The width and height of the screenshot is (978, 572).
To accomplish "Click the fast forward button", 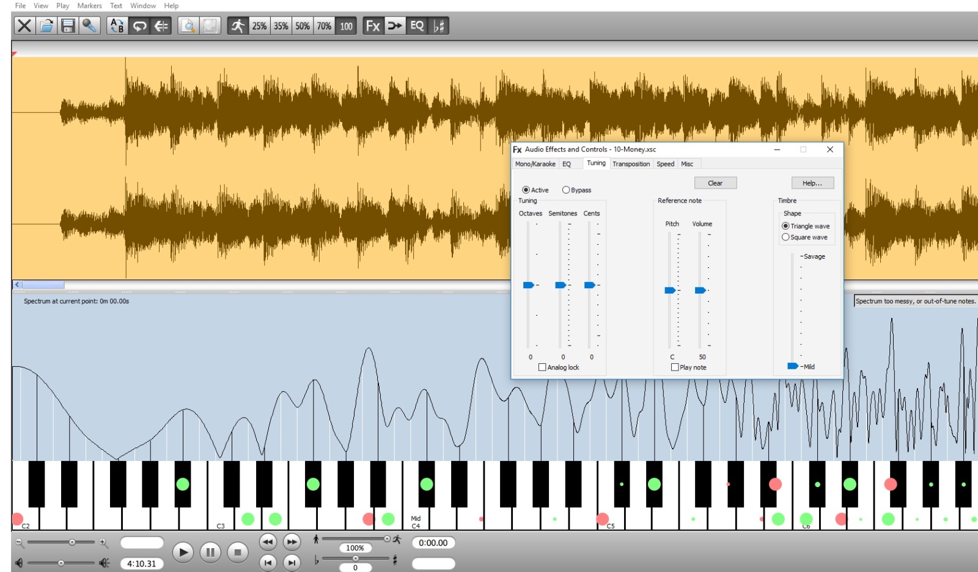I will coord(292,541).
